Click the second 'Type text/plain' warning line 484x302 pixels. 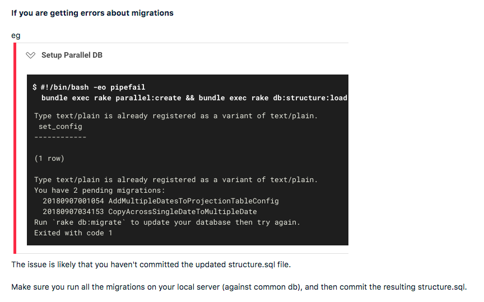(x=176, y=180)
